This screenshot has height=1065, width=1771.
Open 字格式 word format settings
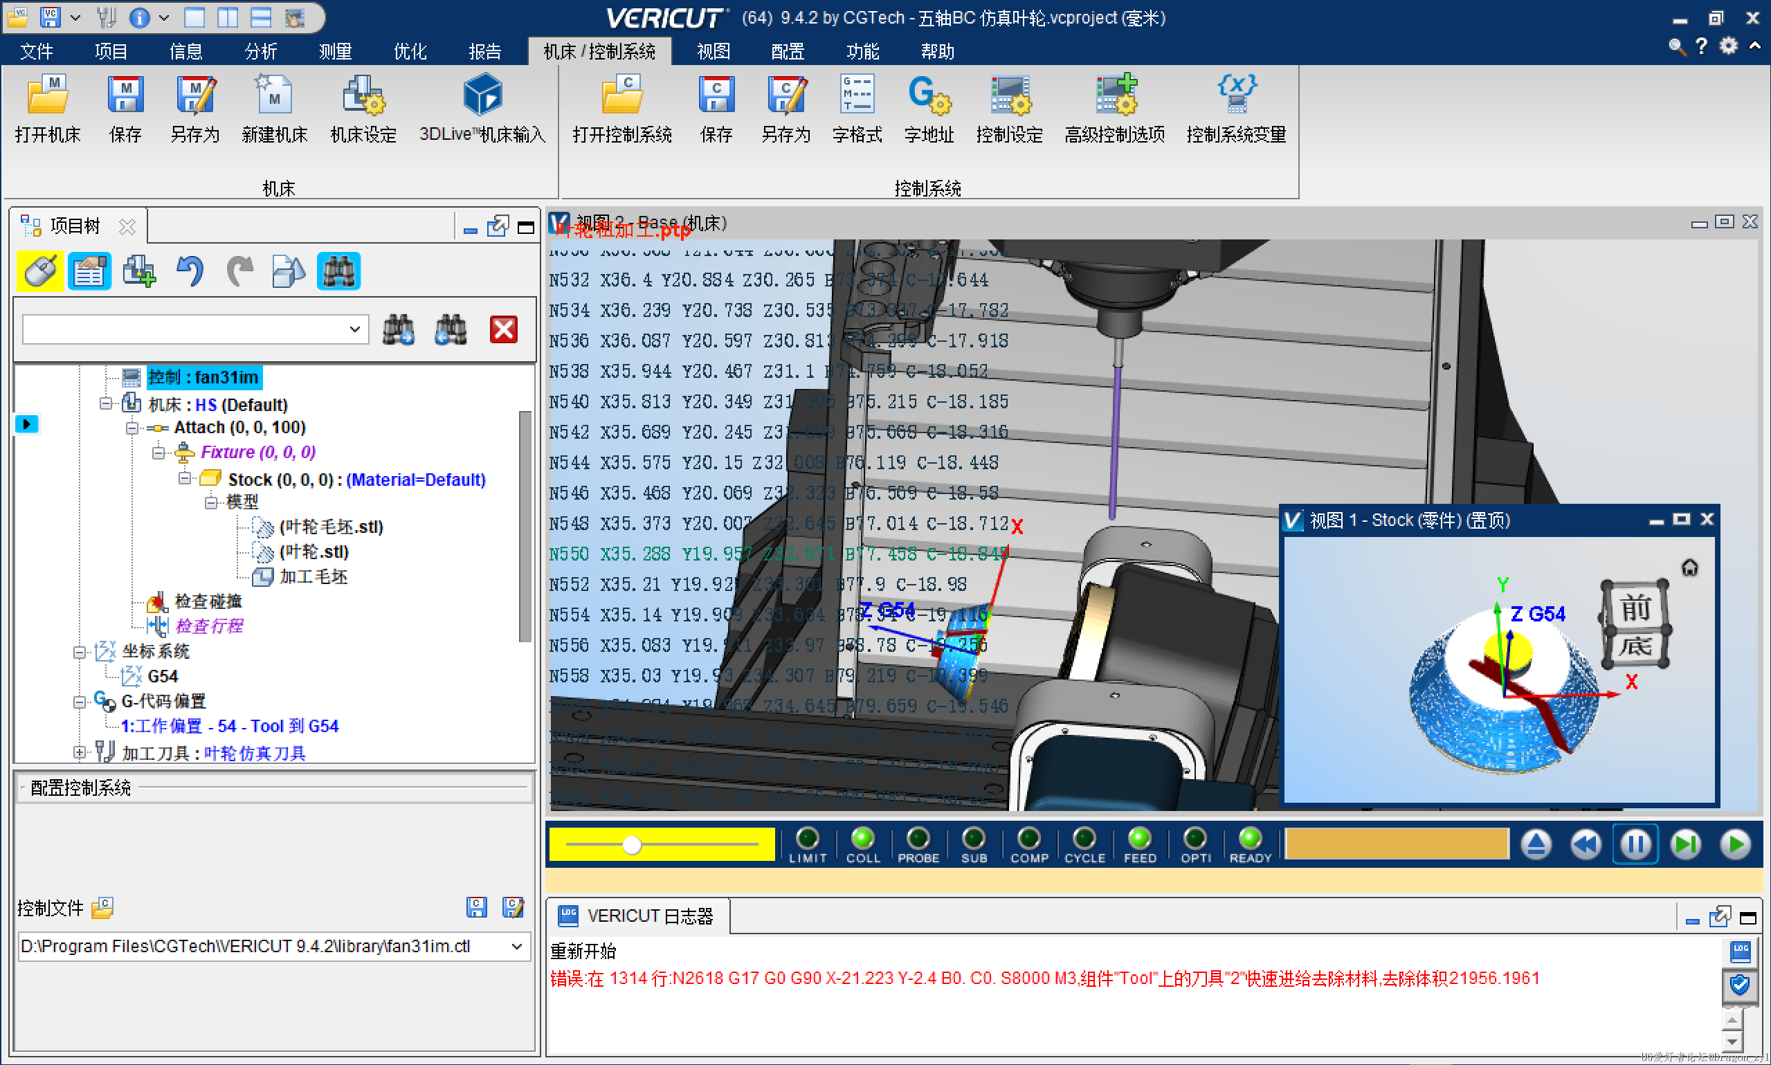click(x=857, y=108)
